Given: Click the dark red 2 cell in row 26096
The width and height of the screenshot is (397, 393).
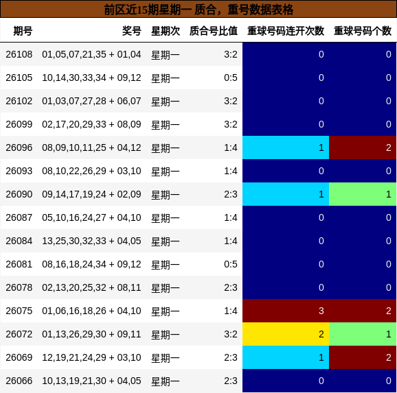Looking at the screenshot, I should [x=363, y=147].
